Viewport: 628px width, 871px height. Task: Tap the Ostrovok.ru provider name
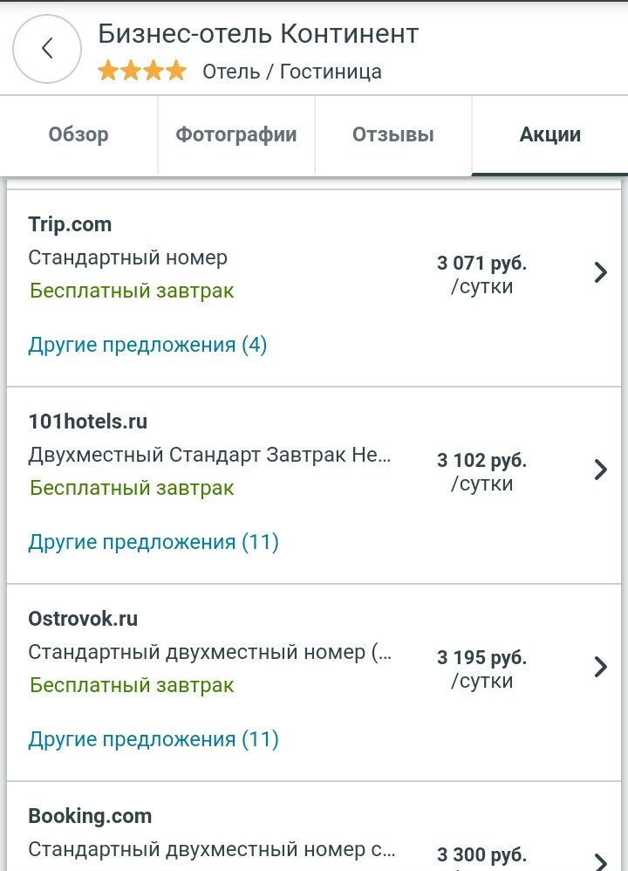pyautogui.click(x=83, y=619)
